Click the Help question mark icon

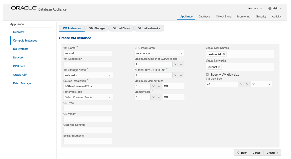[270, 8]
